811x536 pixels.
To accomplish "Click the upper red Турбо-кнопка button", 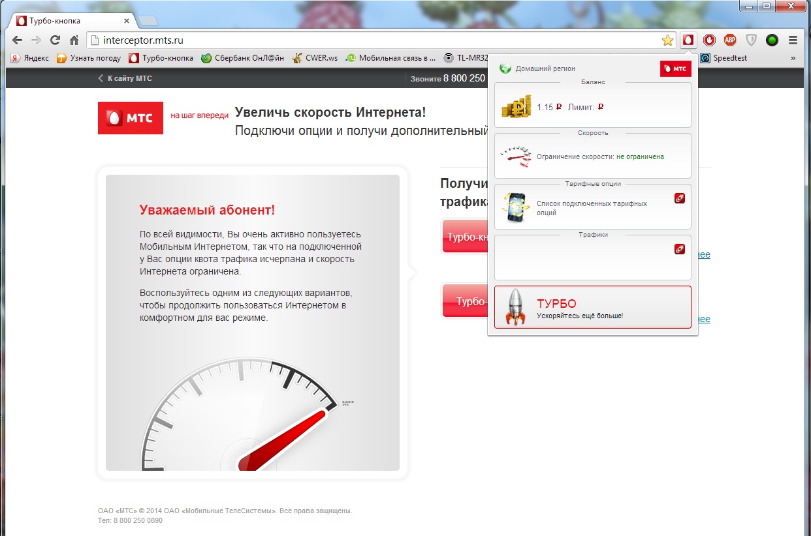I will pos(465,236).
